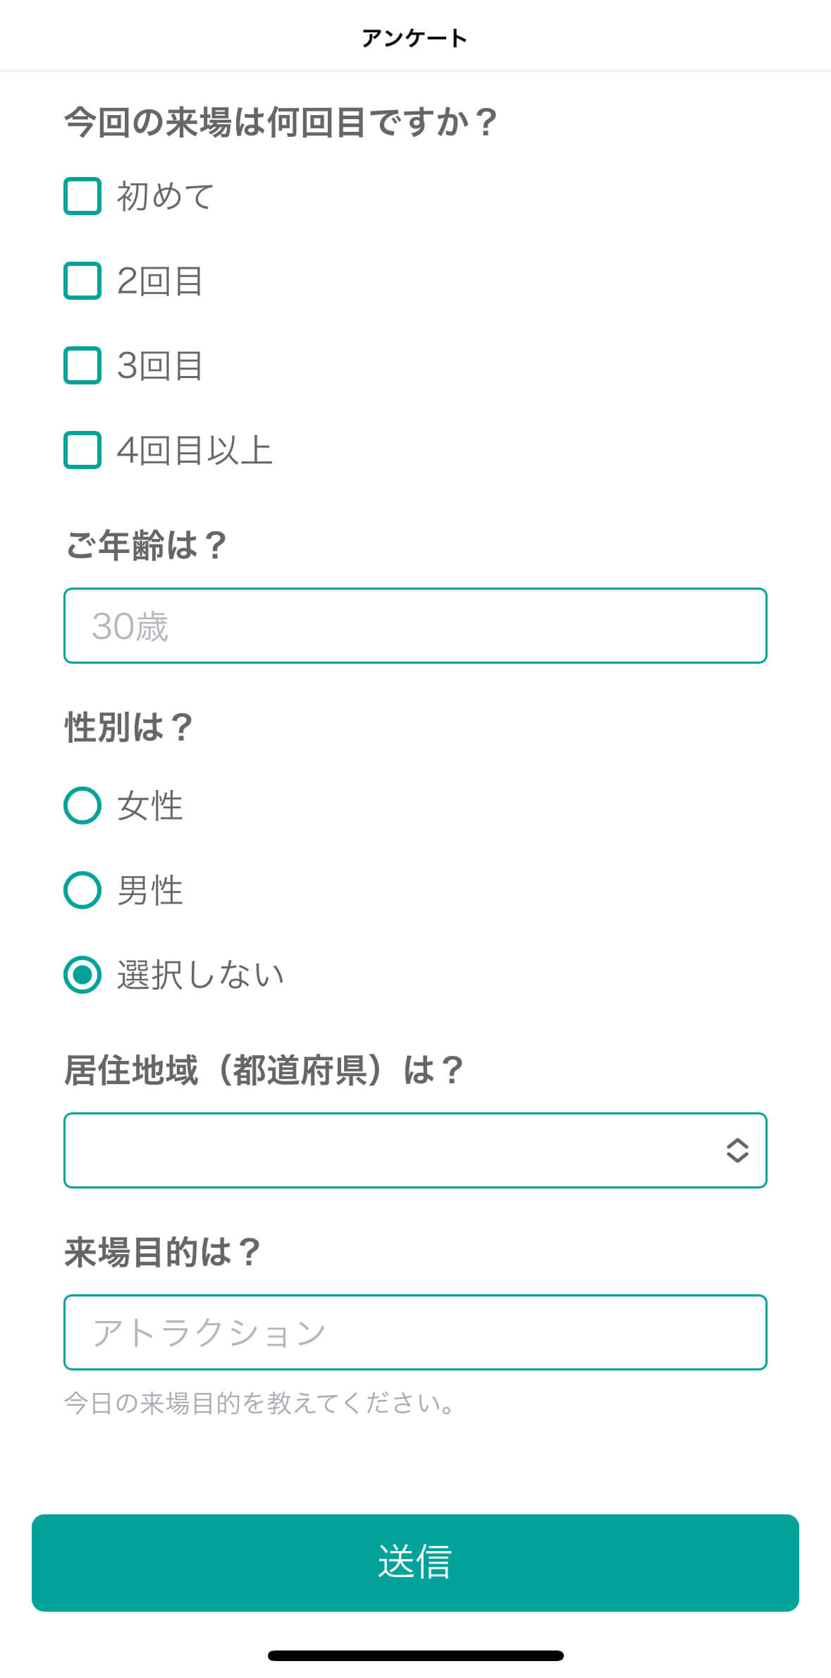Image resolution: width=831 pixels, height=1678 pixels.
Task: Focus the age field showing 30歳
Action: click(415, 626)
